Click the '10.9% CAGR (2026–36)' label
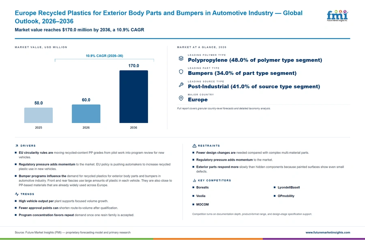 [104, 56]
